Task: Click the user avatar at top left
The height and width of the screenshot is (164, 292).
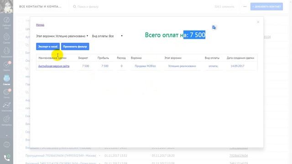Action: (6, 6)
